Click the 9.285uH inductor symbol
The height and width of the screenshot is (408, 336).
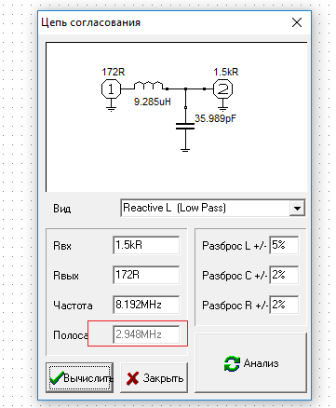click(148, 86)
